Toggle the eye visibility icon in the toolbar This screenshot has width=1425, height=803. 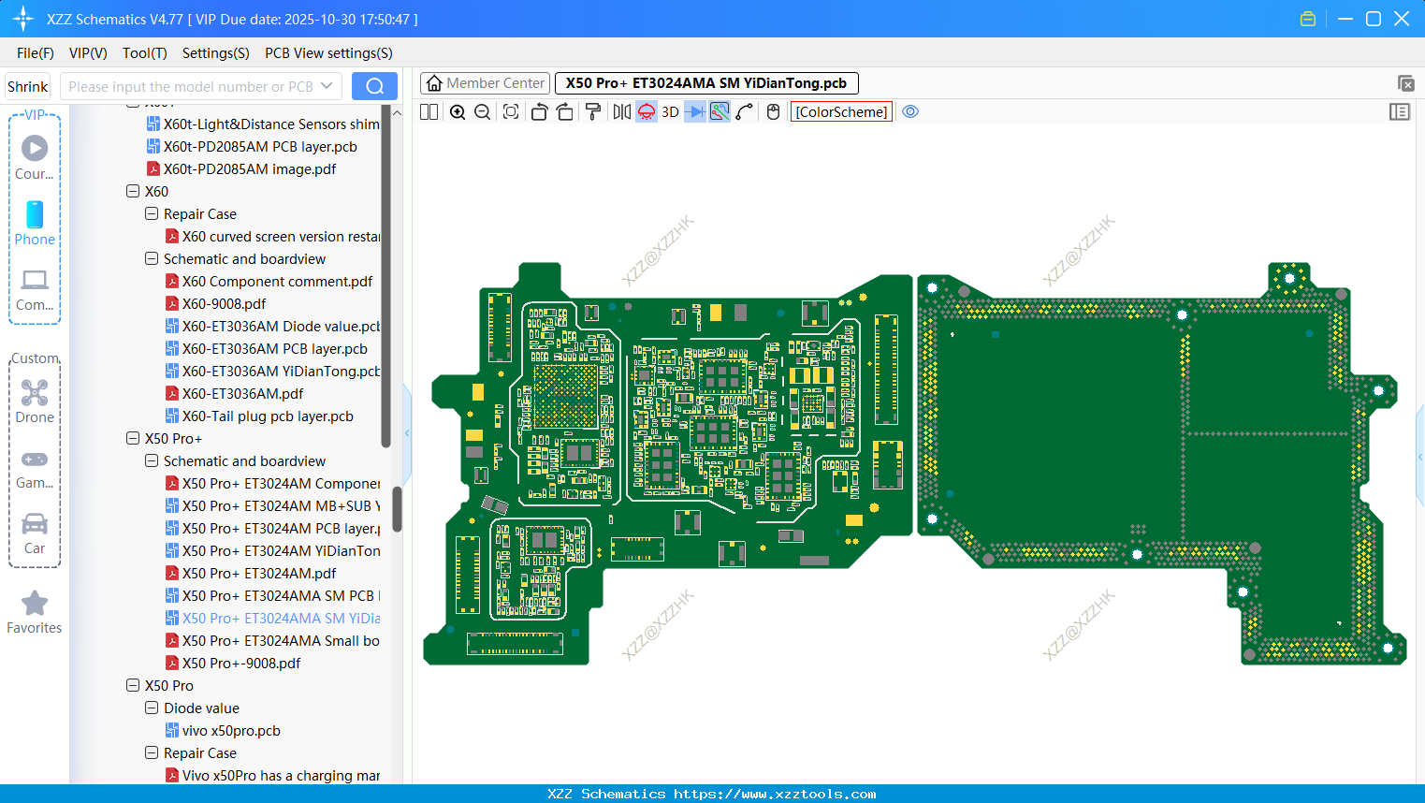coord(910,112)
